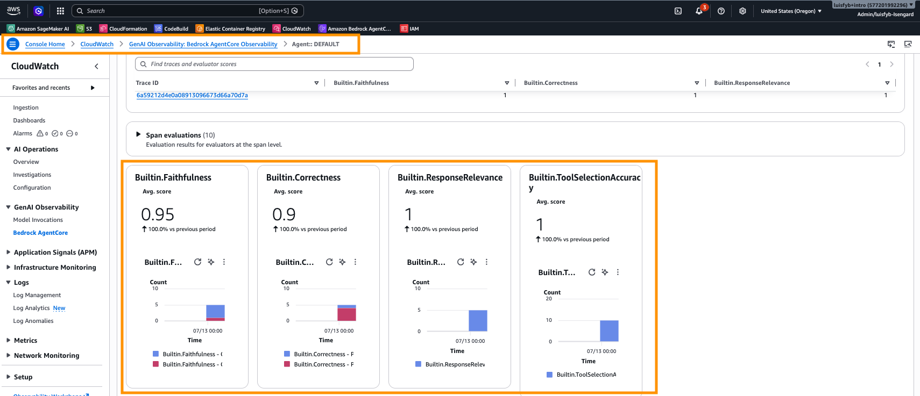Open the CloudFormation favorite shortcut
The width and height of the screenshot is (920, 396).
pyautogui.click(x=123, y=28)
